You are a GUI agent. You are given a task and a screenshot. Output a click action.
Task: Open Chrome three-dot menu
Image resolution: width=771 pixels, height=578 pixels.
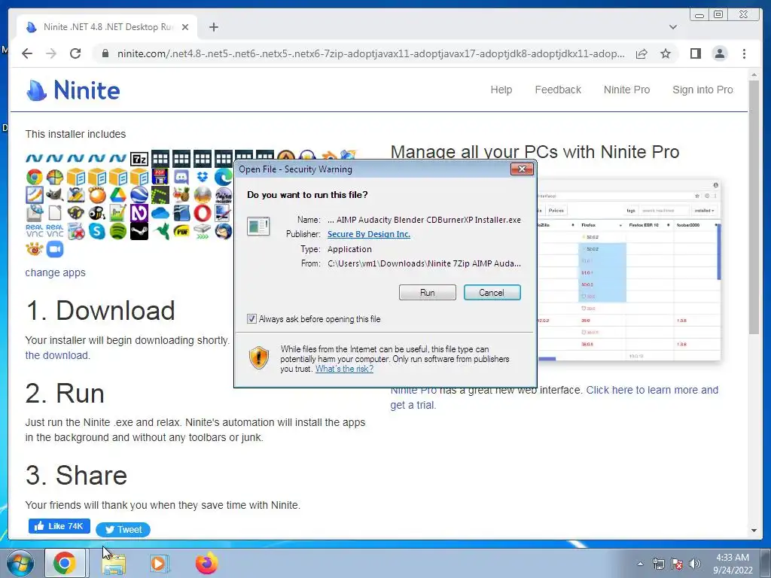point(744,53)
